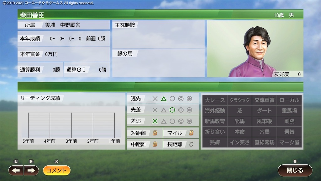Select the イン突き skill tile
Screen dimensions: 321x181
[239, 142]
